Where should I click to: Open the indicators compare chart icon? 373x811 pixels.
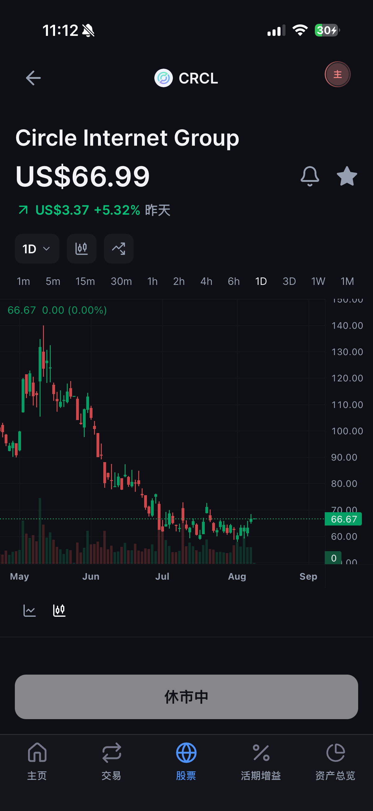coord(119,249)
